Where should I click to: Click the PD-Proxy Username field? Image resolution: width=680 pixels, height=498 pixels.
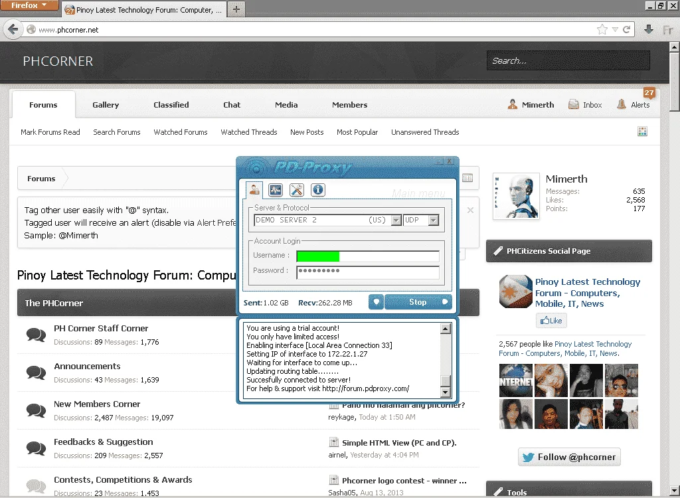(368, 256)
